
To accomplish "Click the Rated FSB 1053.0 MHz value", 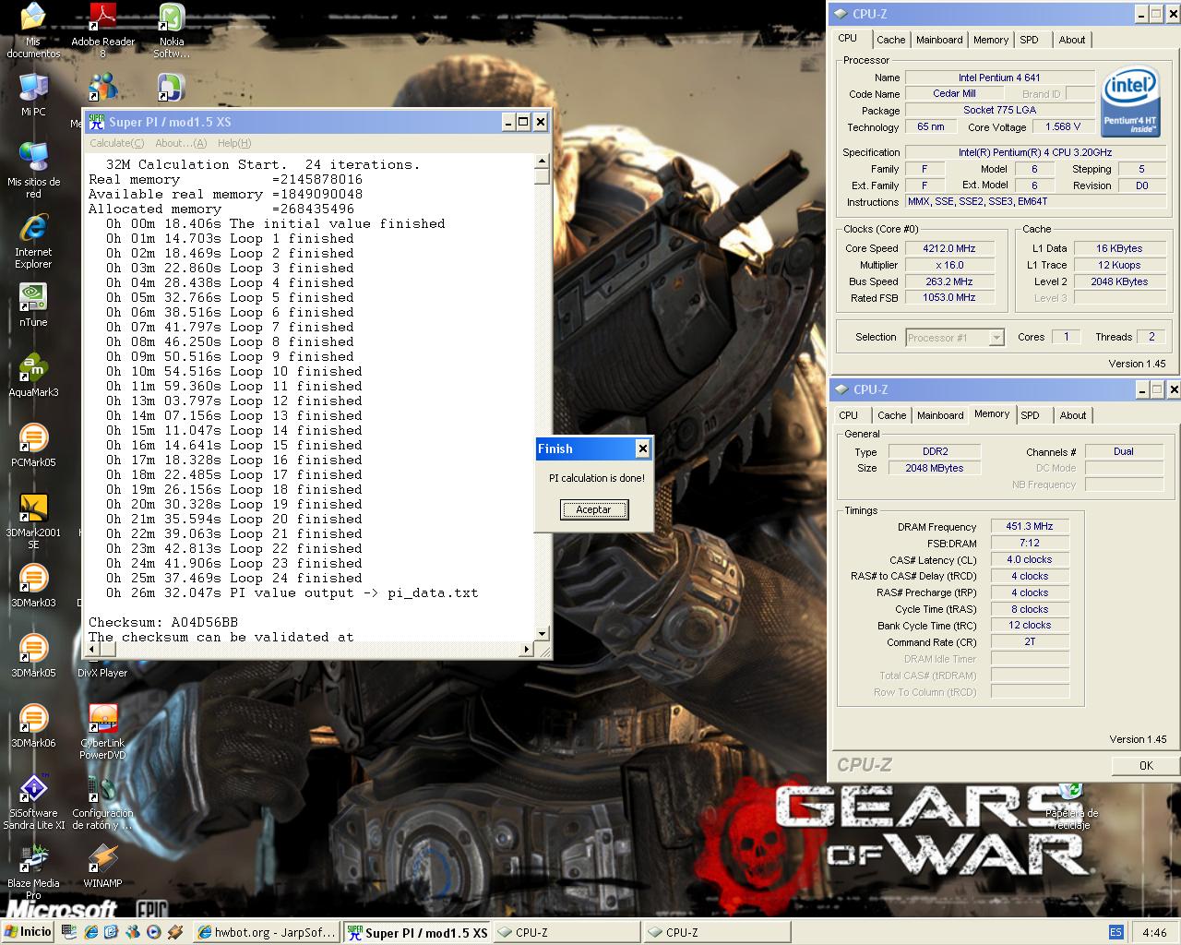I will (x=948, y=297).
